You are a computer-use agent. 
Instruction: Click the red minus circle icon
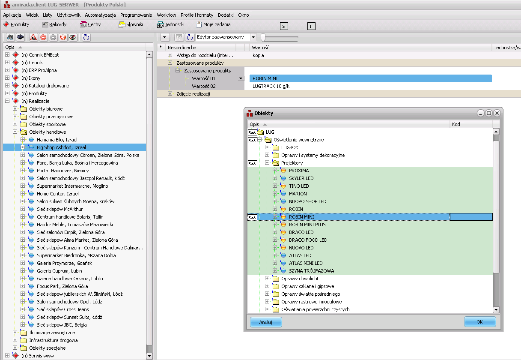(x=43, y=37)
